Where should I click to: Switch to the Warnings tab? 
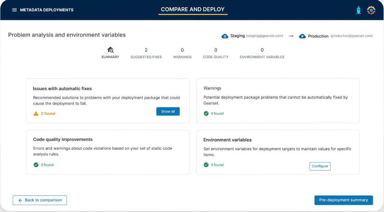[x=182, y=53]
